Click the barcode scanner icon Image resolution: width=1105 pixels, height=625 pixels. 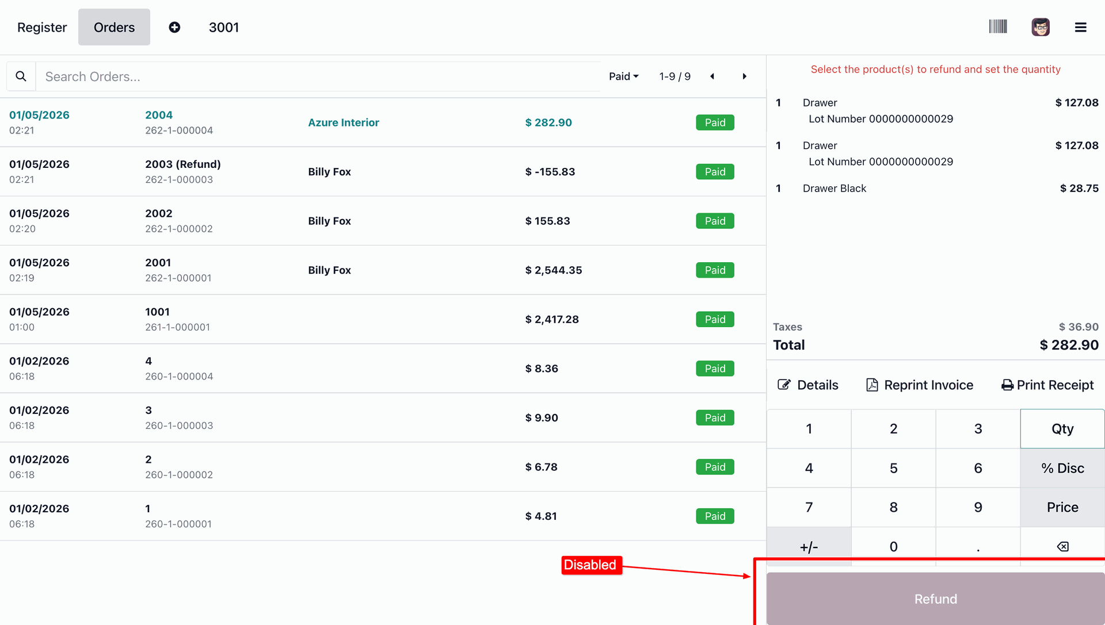[997, 27]
